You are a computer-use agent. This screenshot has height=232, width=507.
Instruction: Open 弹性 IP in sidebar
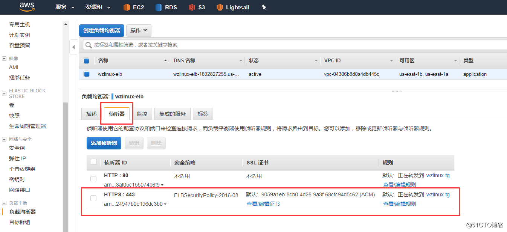pyautogui.click(x=17, y=158)
